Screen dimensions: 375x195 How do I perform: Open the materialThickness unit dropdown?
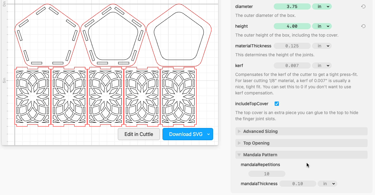click(x=322, y=46)
